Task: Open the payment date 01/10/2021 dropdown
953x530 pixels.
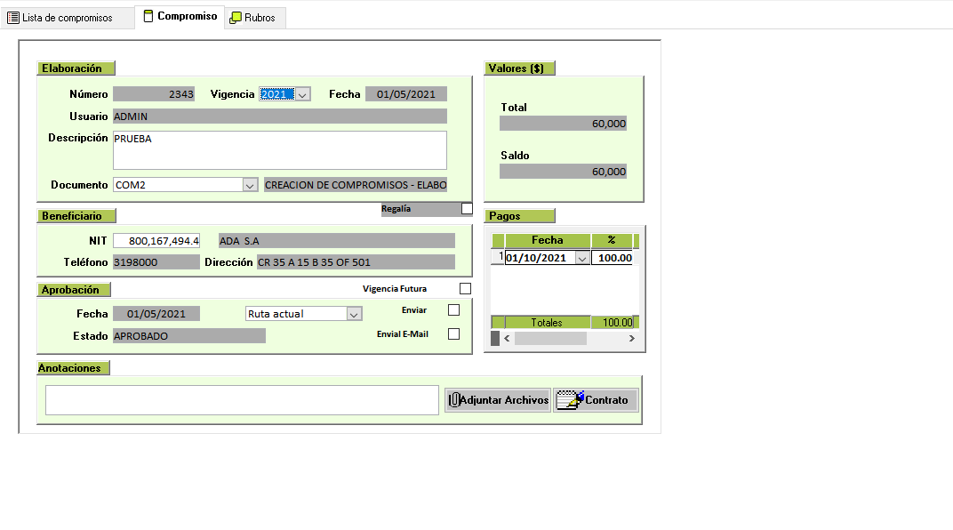Action: coord(582,258)
